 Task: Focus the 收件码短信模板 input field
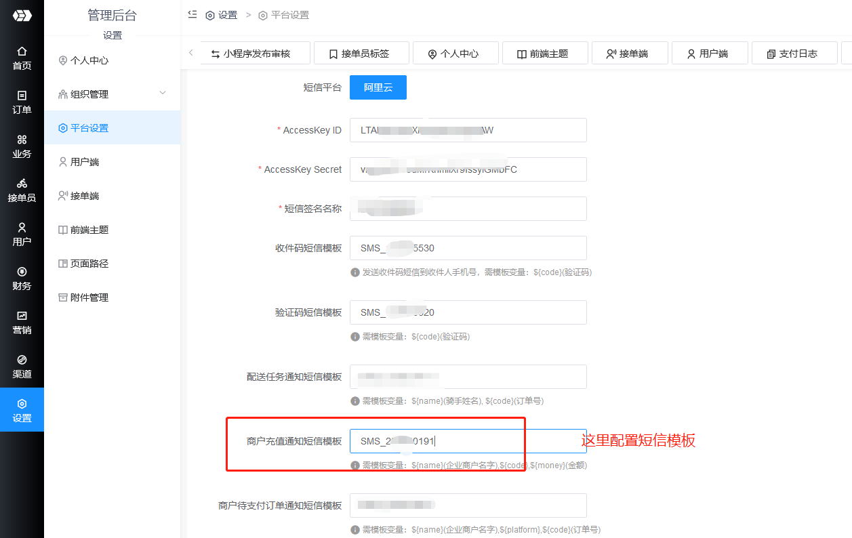coord(468,248)
